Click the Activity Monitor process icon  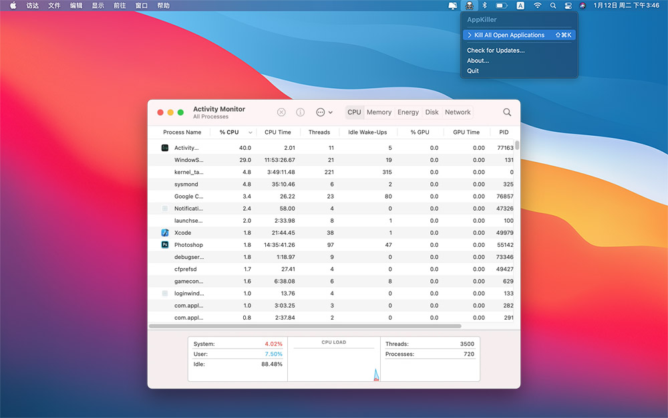[x=165, y=148]
